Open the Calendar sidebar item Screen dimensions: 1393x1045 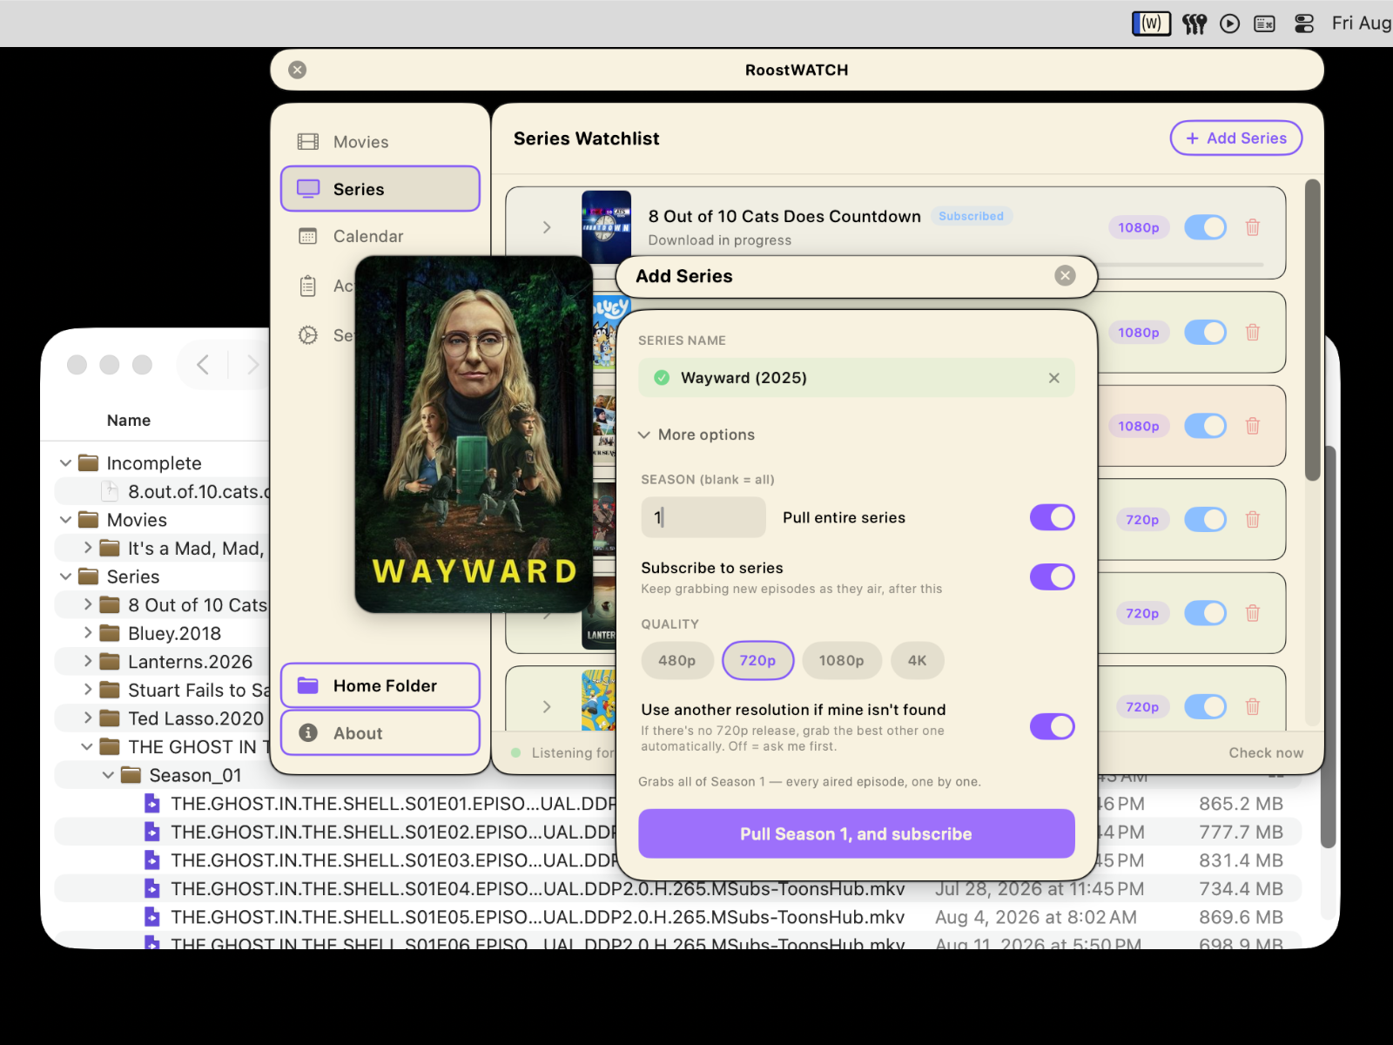[x=380, y=236]
